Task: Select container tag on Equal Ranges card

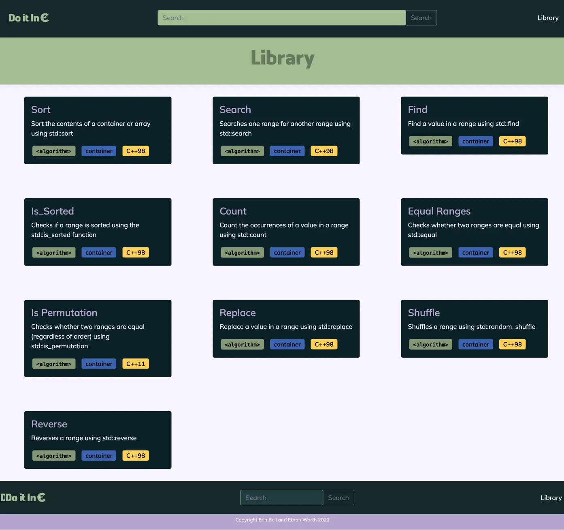Action: pos(476,252)
